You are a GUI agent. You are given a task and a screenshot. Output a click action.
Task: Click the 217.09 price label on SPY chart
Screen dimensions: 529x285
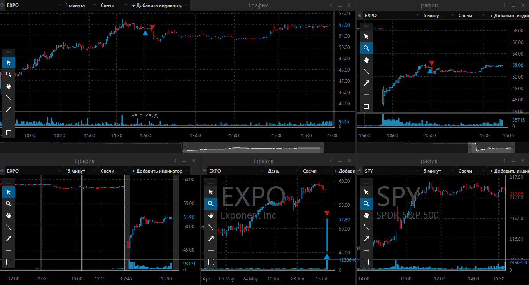(516, 194)
